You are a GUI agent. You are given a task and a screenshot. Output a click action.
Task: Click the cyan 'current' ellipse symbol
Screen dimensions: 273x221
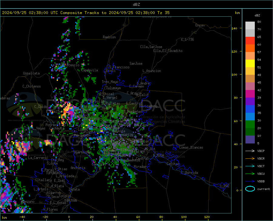tap(250, 189)
